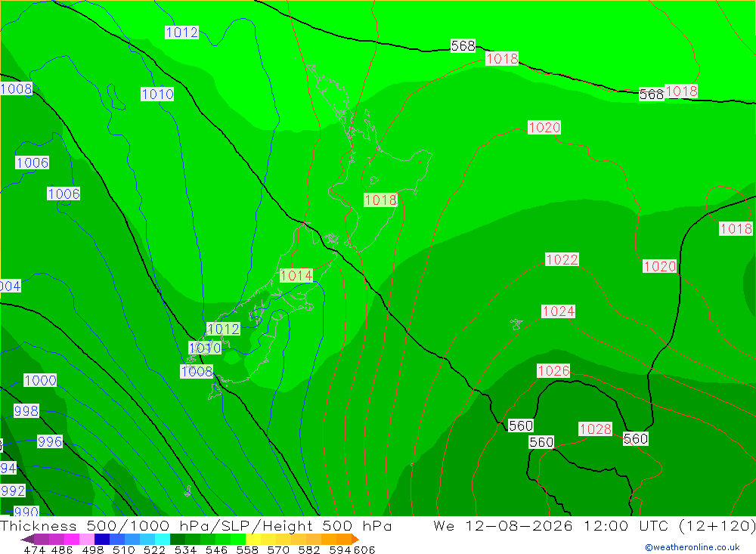
Task: Click the dark blue legend swatch
Action: tap(102, 539)
